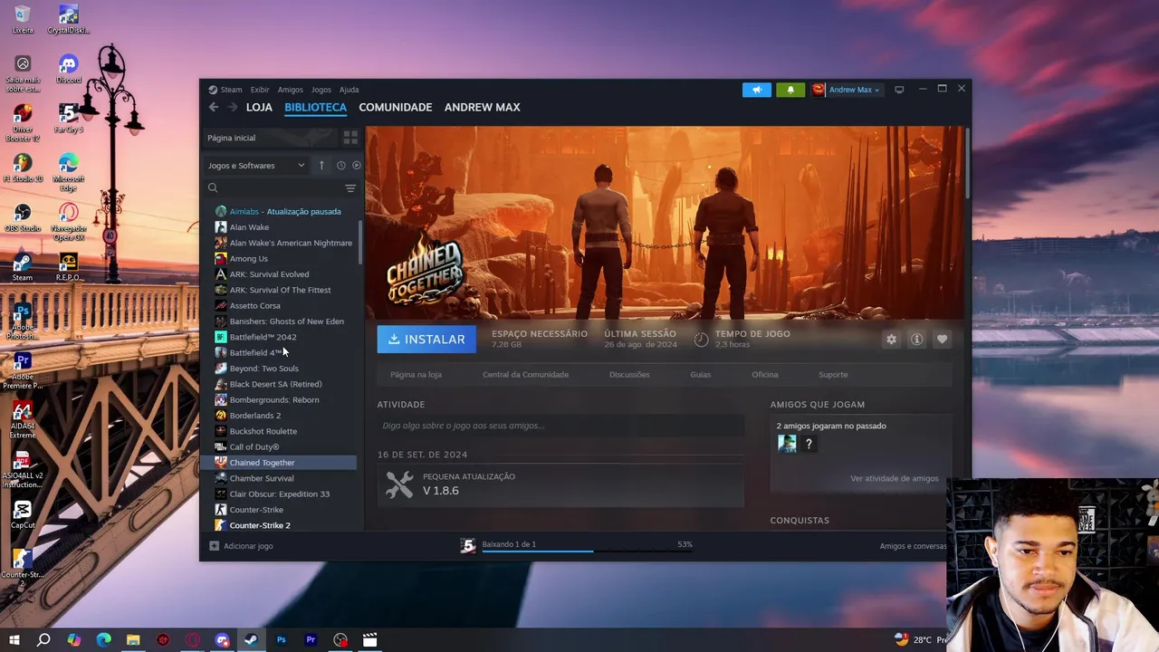Screen dimensions: 1159x652
Task: Open the ANDREW MAX profile tab
Action: point(482,107)
